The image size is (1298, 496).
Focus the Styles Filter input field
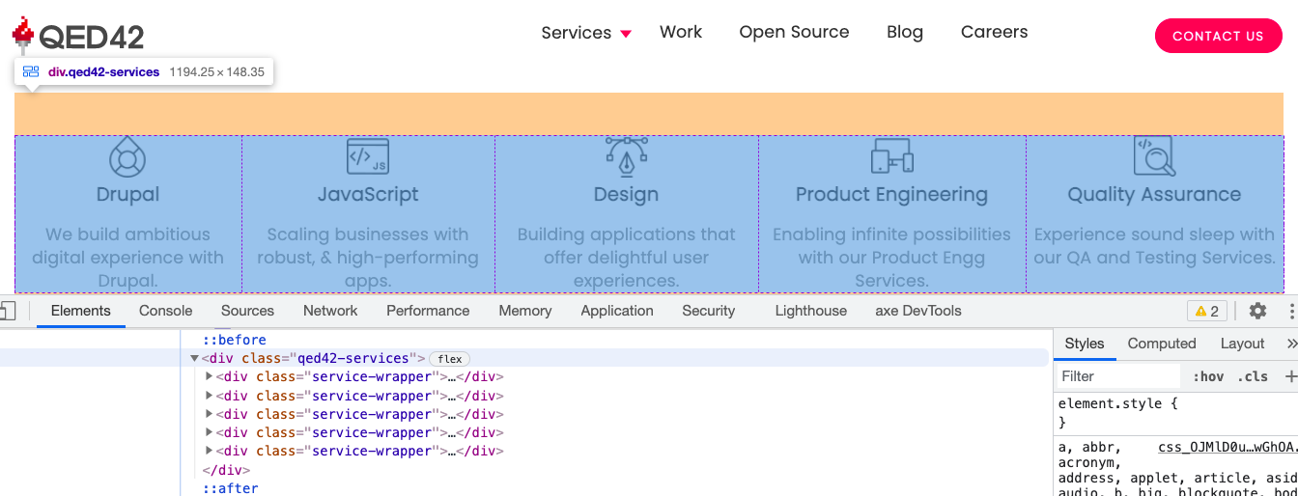pos(1118,376)
